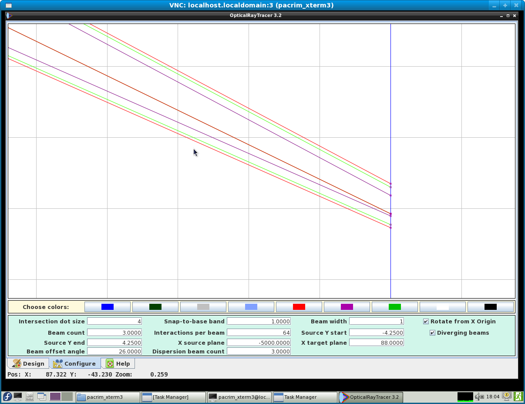525x404 pixels.
Task: Click the topmost intersection dot on target plane
Action: click(390, 183)
